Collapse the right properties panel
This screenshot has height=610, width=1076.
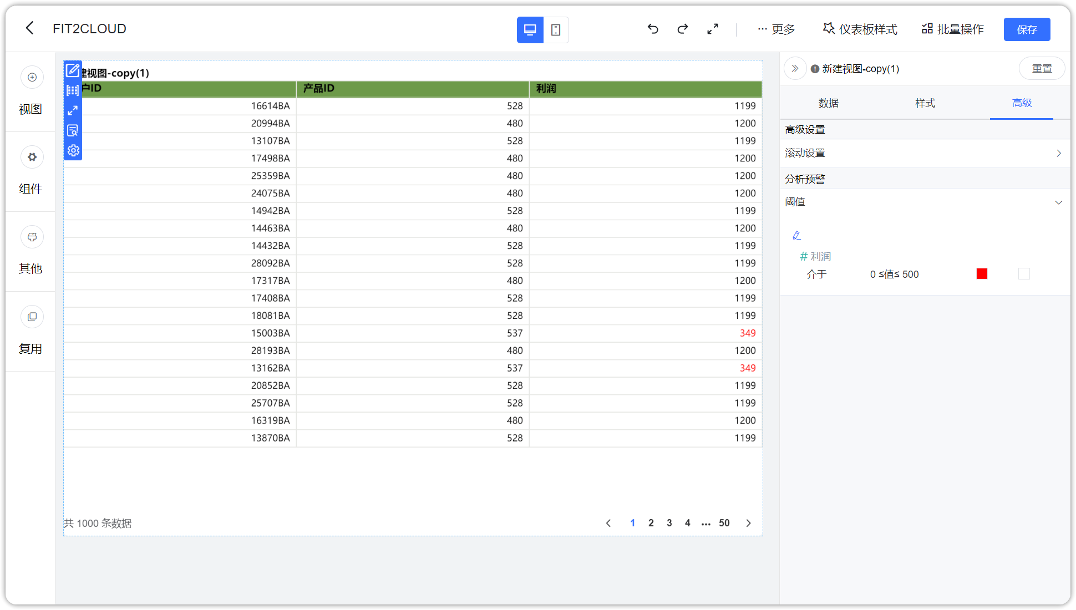point(795,68)
